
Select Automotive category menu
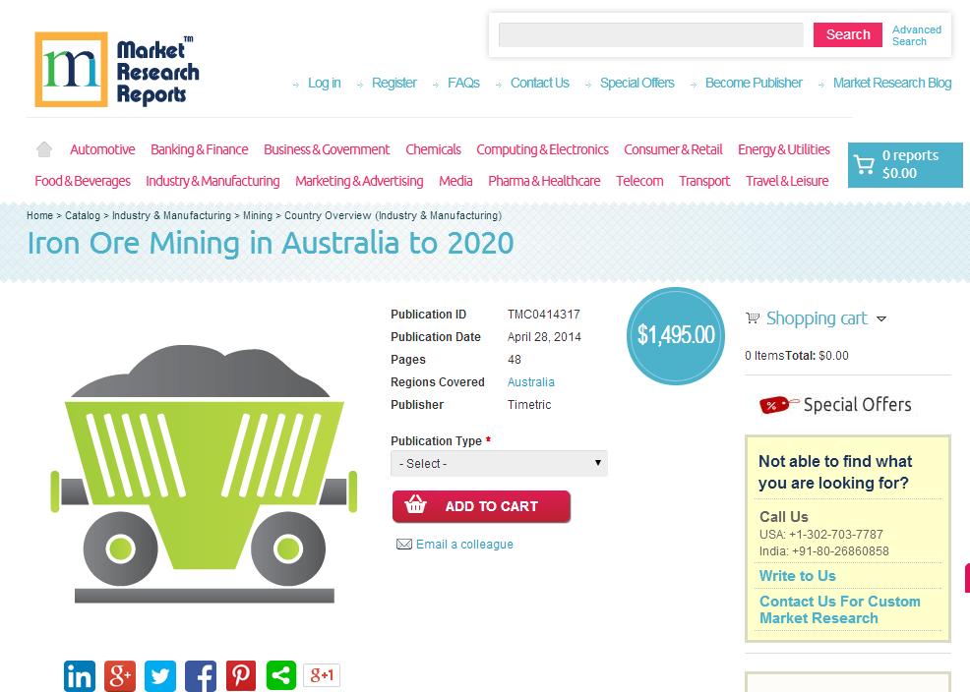coord(102,149)
